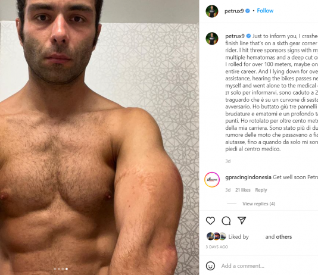Viewport: 318px width, 275px height.
Task: Open comments with the speech bubble icon
Action: tap(226, 221)
